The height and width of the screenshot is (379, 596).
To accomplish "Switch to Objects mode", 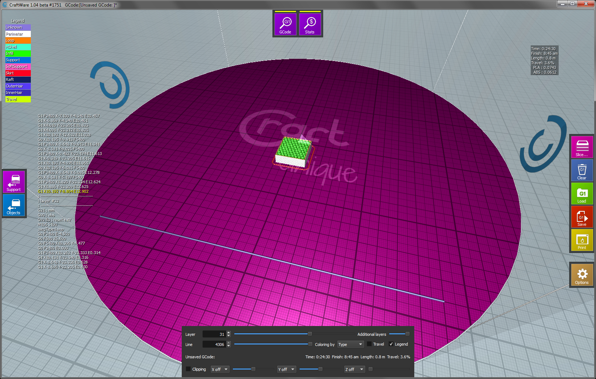I will coord(14,205).
